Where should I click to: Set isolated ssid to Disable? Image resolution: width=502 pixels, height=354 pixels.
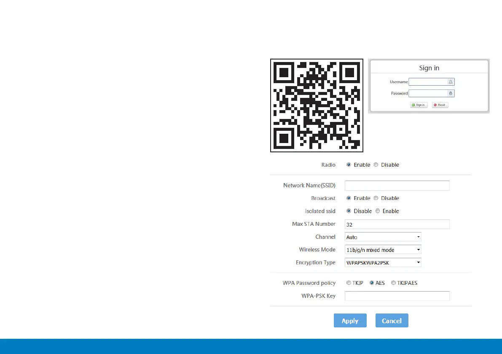349,211
